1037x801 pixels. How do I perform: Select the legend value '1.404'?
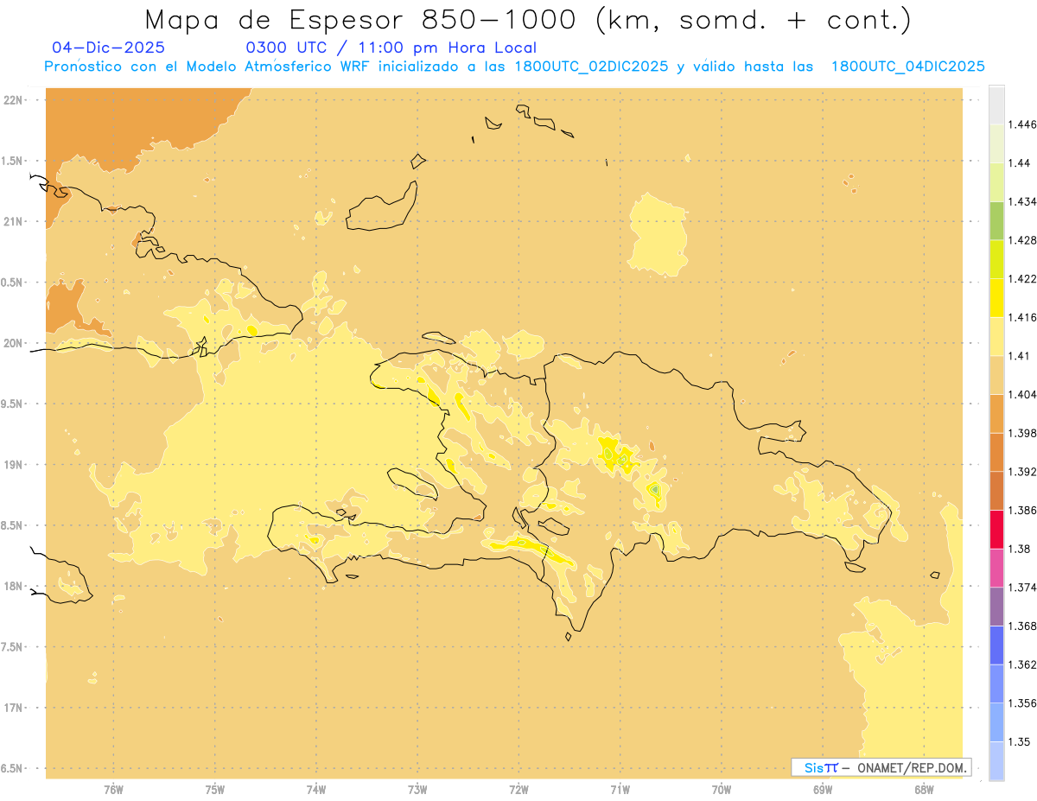[1021, 395]
